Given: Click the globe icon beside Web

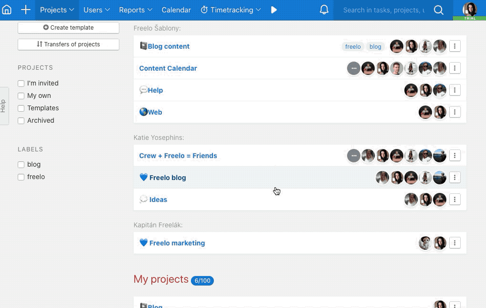Looking at the screenshot, I should point(144,112).
